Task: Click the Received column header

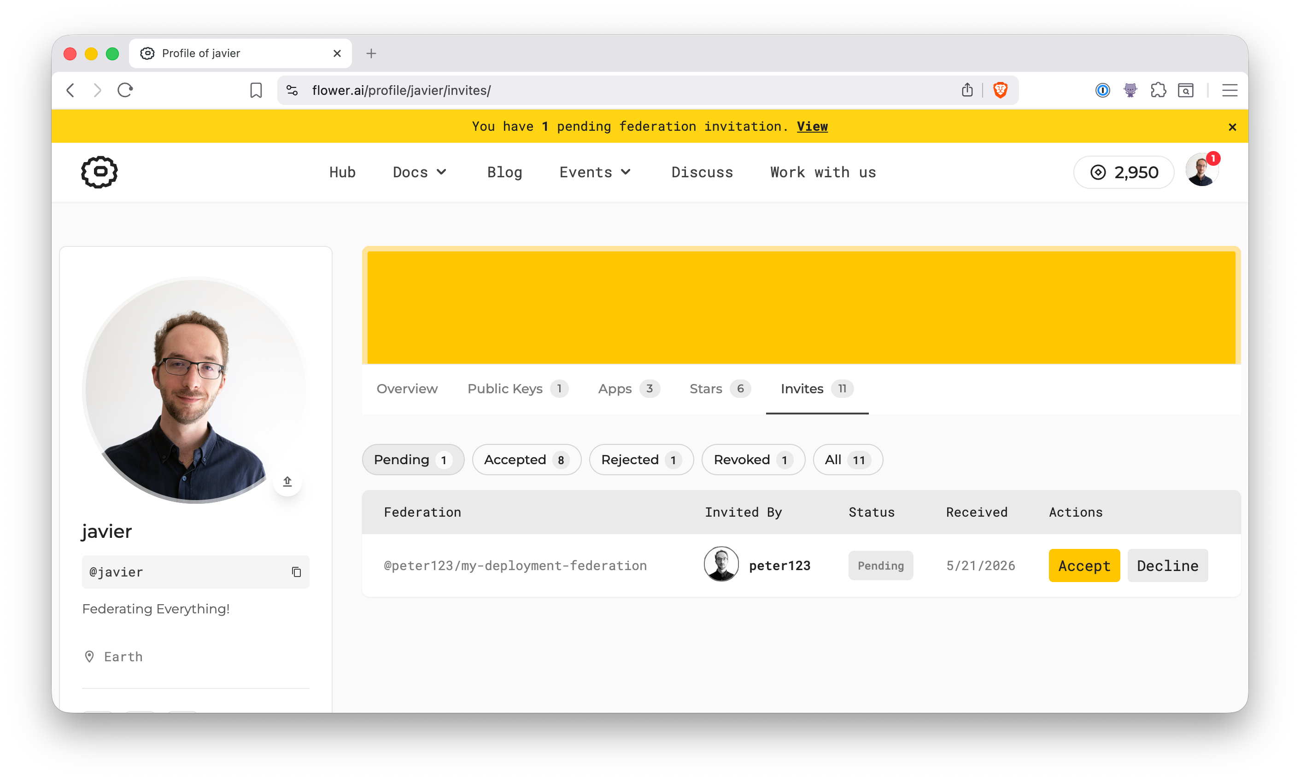Action: [x=976, y=512]
